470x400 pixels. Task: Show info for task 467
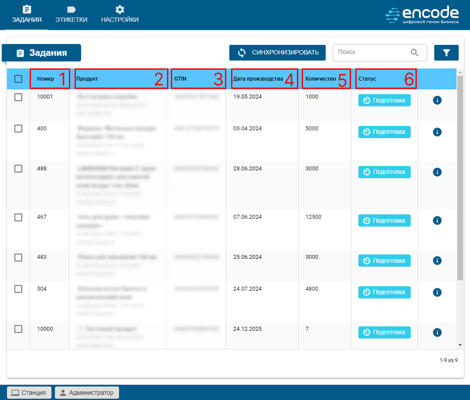[x=437, y=220]
